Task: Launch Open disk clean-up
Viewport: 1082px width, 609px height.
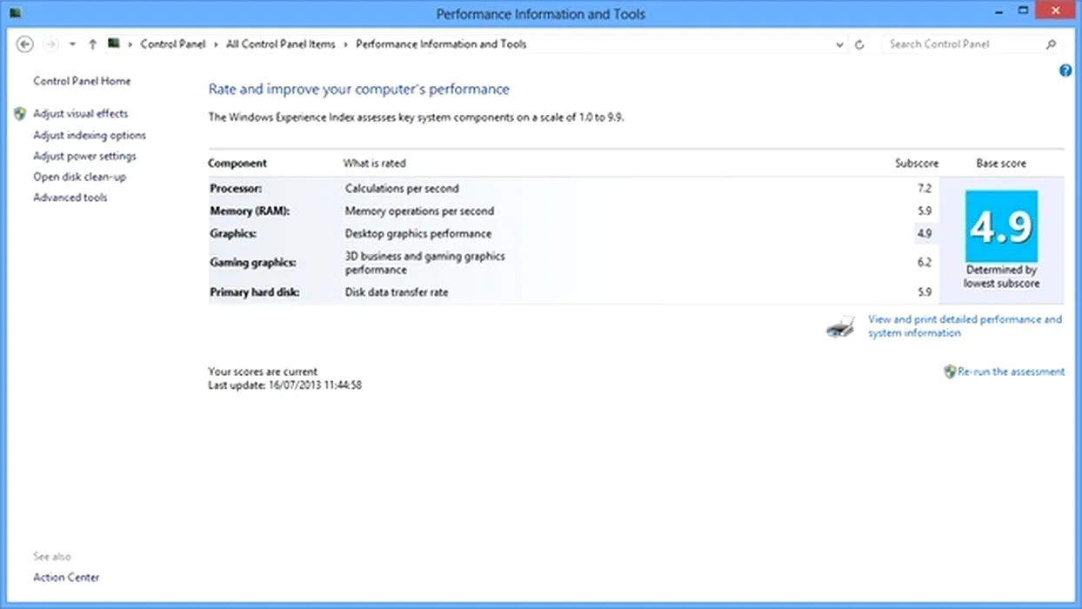Action: 79,177
